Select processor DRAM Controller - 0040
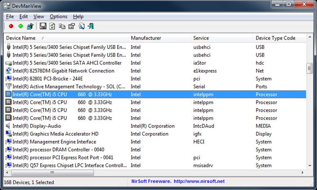 pyautogui.click(x=155, y=149)
